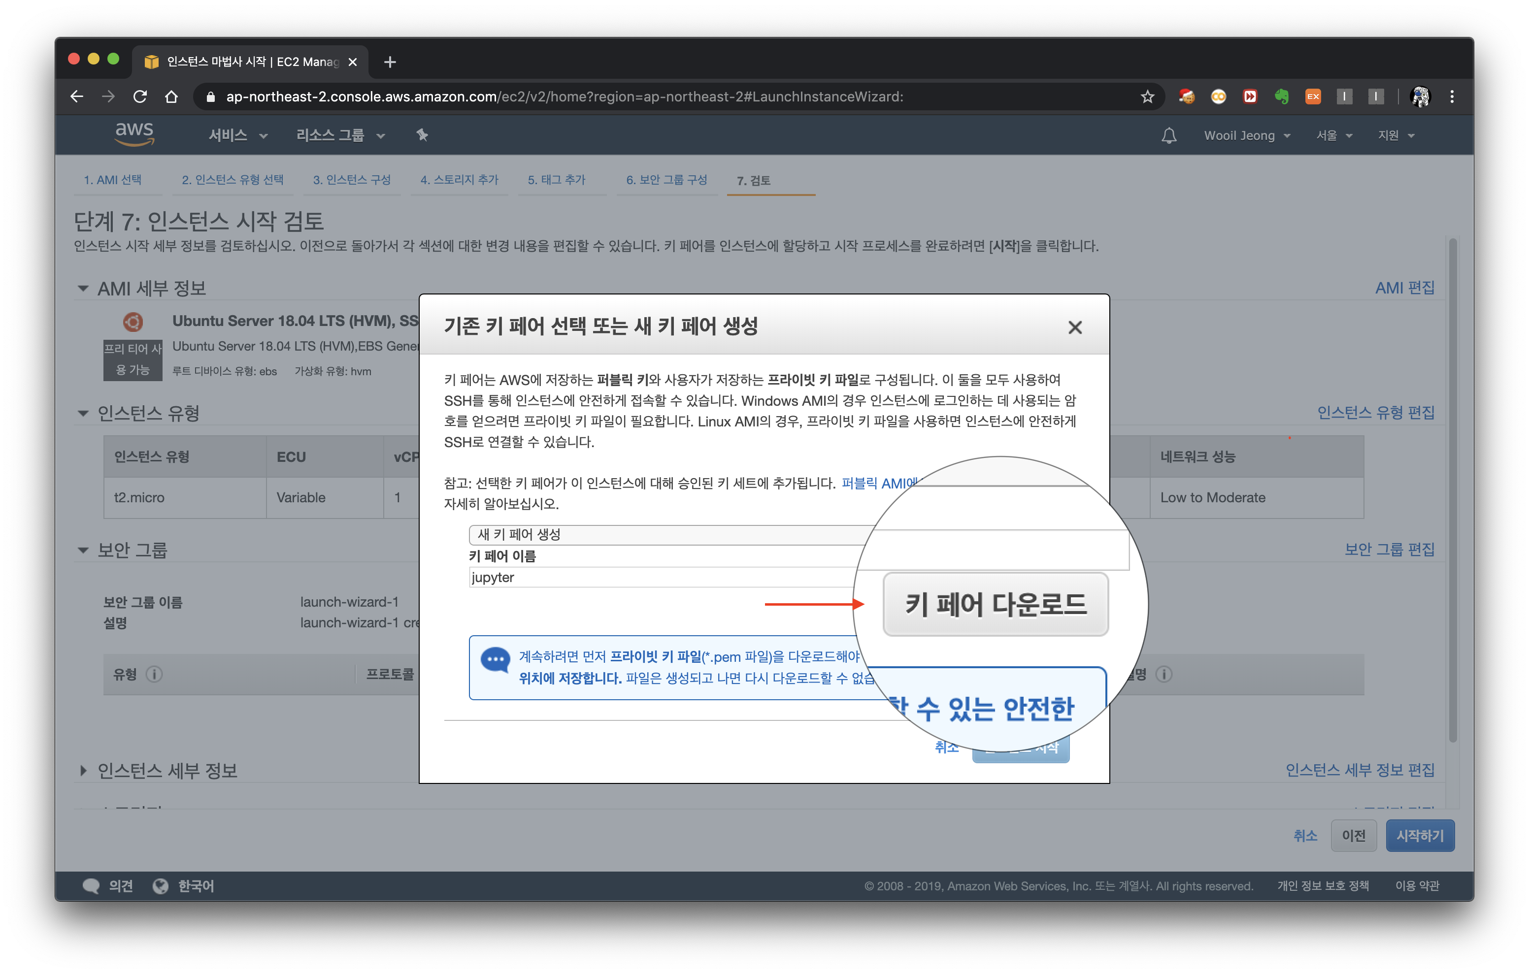
Task: Collapse the 보안 그룹 section
Action: (83, 550)
